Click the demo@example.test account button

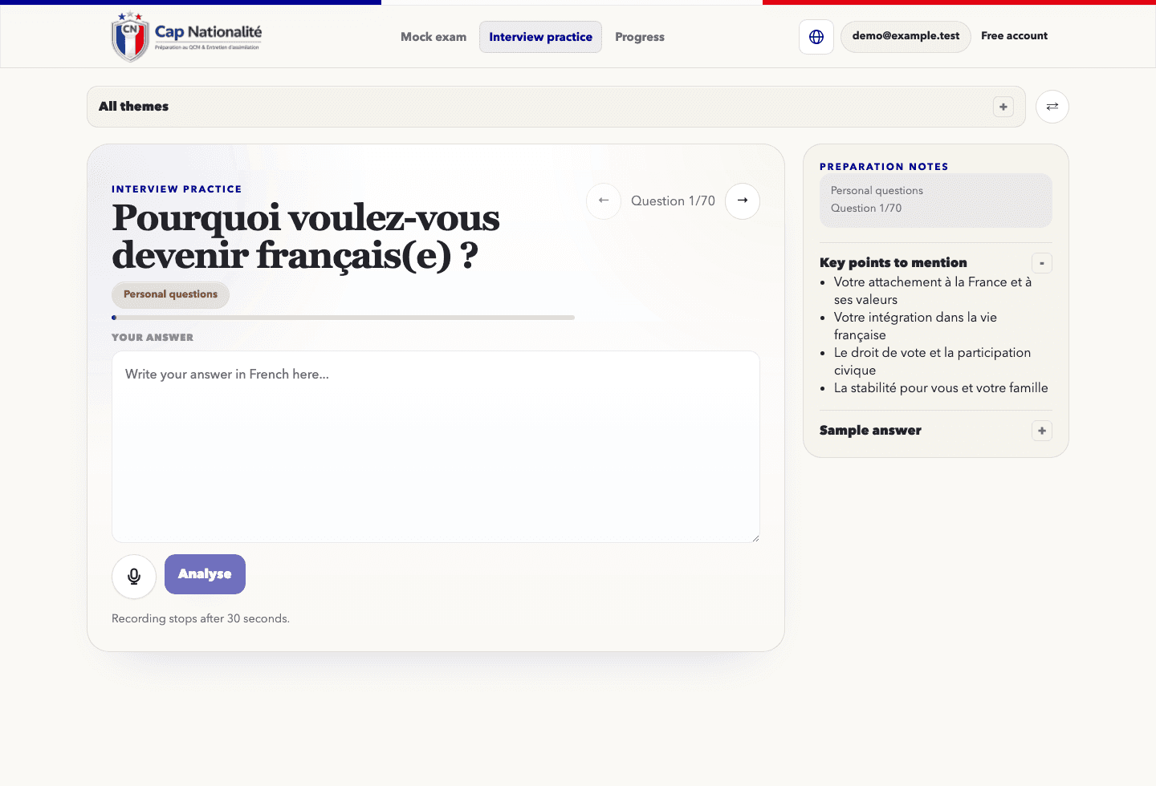(906, 36)
